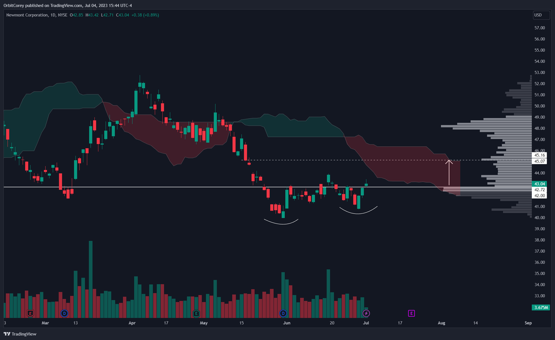Click the 45.07 price label

540,161
